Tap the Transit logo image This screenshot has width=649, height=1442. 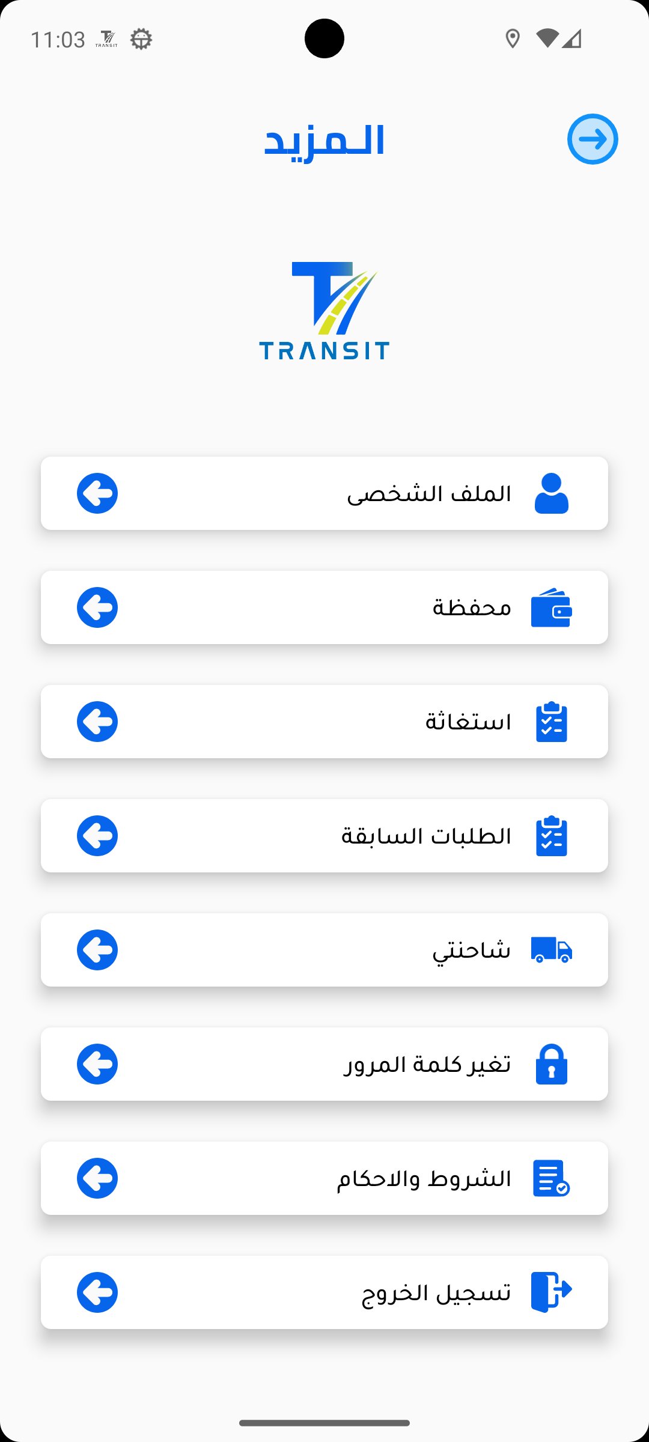pyautogui.click(x=324, y=311)
